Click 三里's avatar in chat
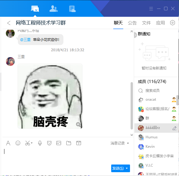This screenshot has width=179, height=176. pos(10,62)
